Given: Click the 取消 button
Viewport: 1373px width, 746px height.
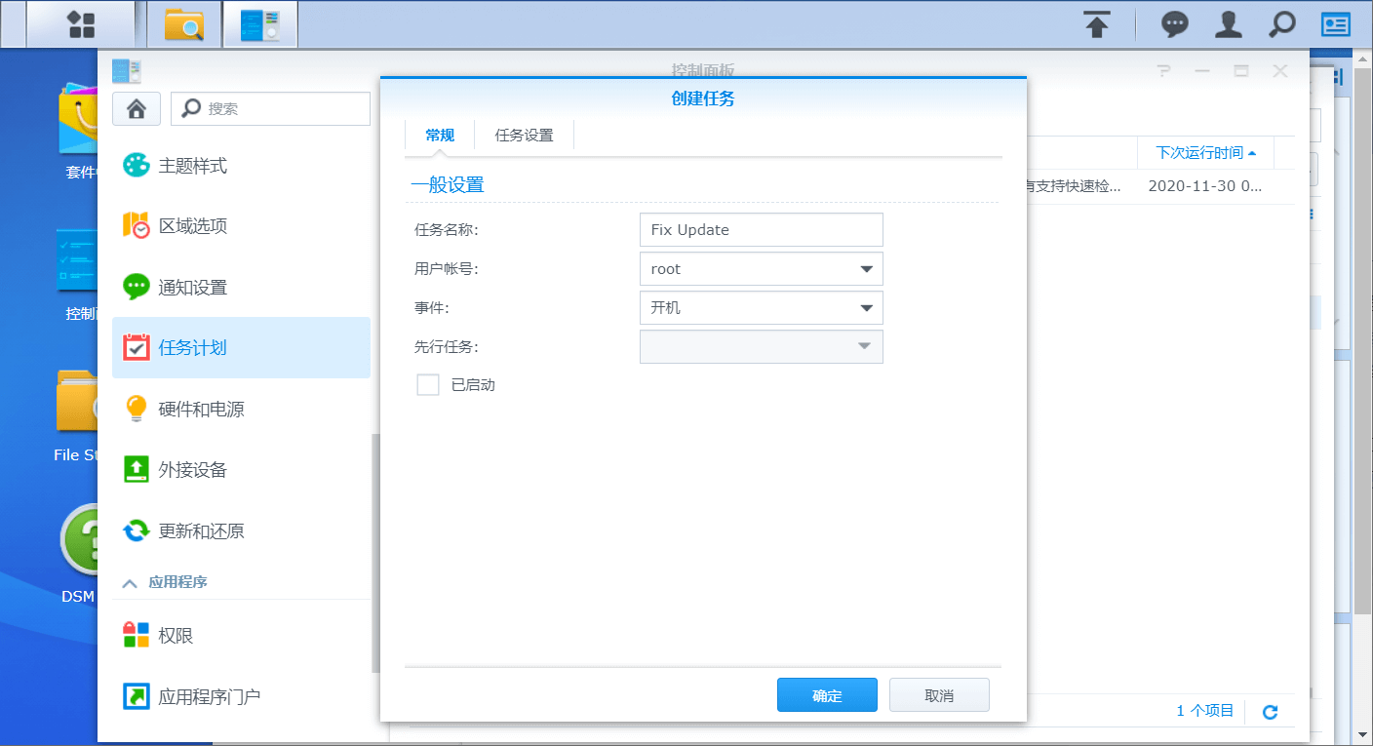Looking at the screenshot, I should click(x=939, y=694).
